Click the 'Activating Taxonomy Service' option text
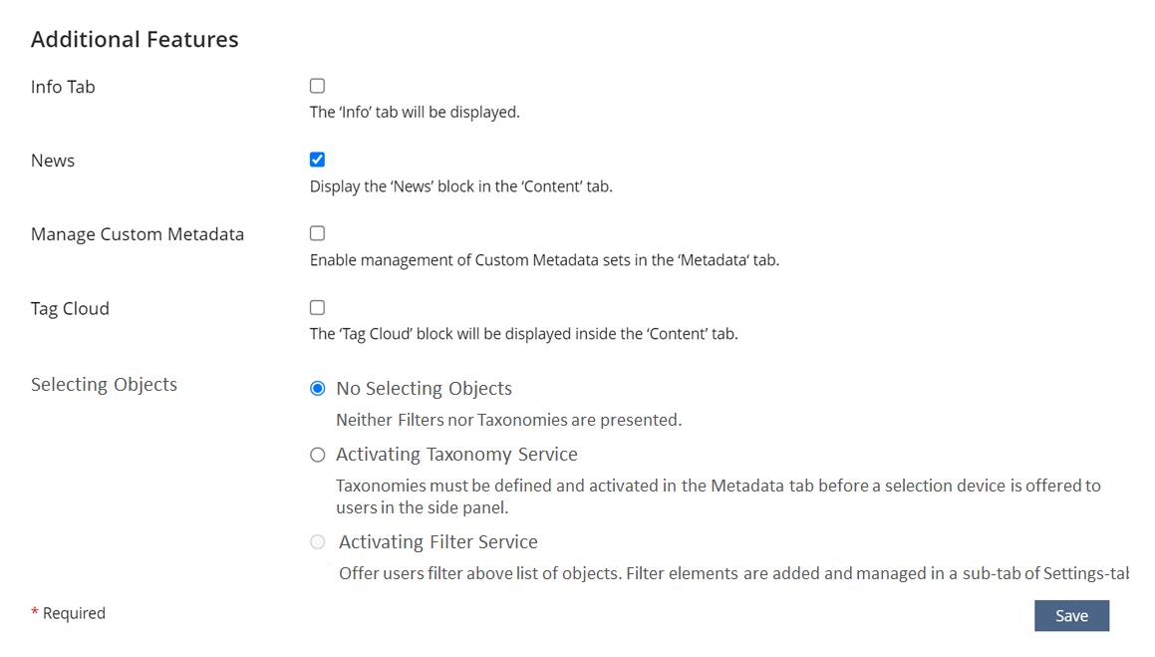The width and height of the screenshot is (1155, 657). coord(456,455)
